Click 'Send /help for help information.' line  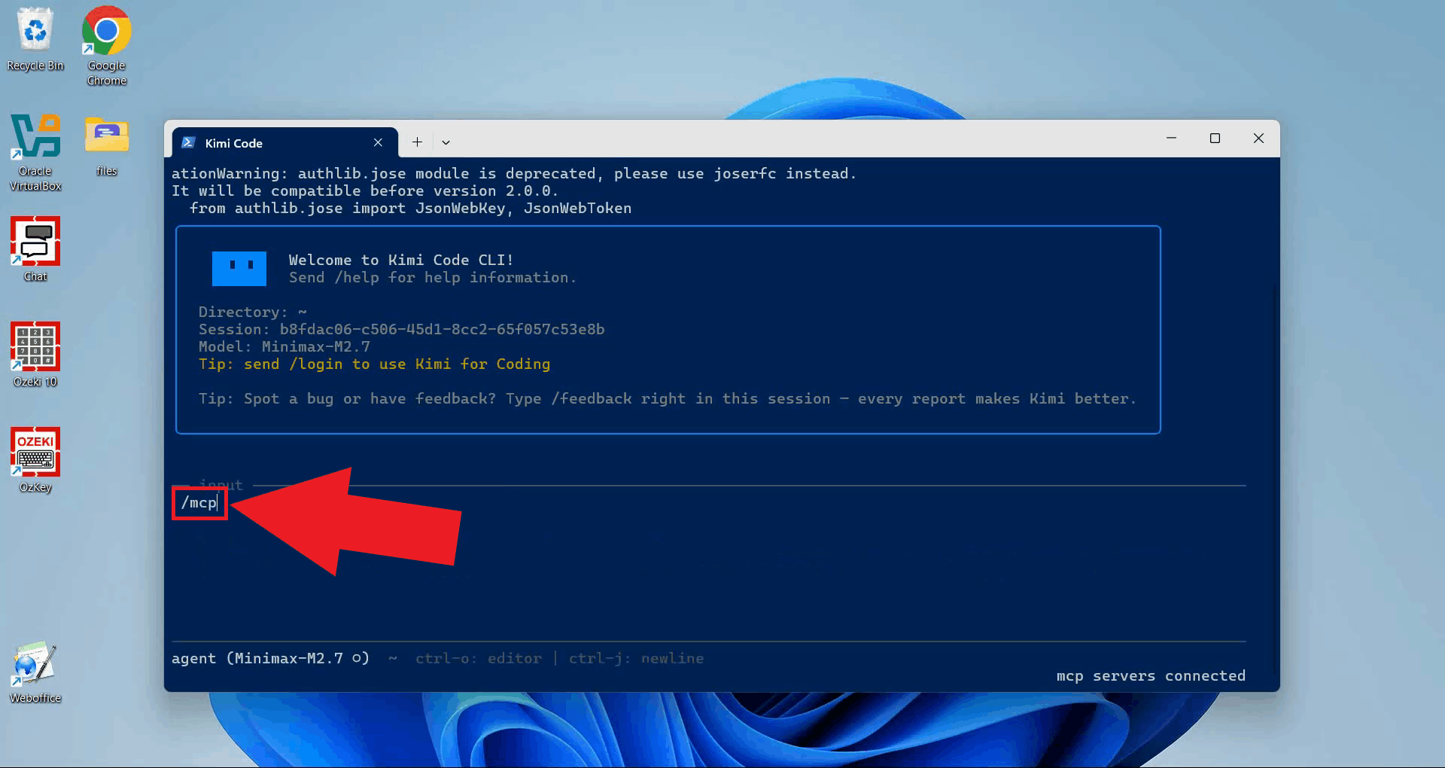tap(433, 277)
